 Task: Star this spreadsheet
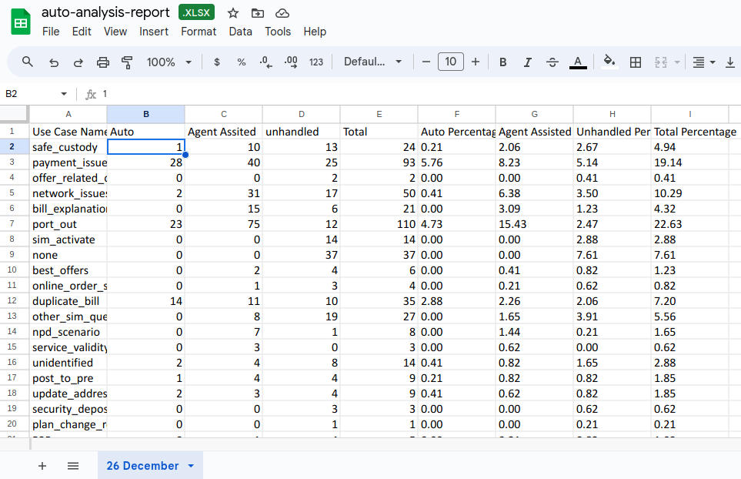233,13
